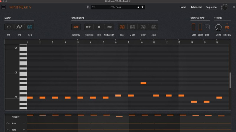Click step 13 marker in ruler
The width and height of the screenshot is (236, 132).
pyautogui.click(x=179, y=42)
